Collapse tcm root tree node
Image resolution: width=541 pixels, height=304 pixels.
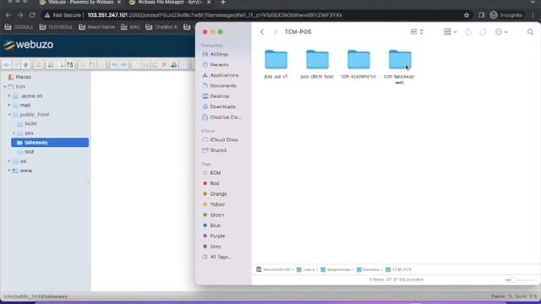[5, 86]
